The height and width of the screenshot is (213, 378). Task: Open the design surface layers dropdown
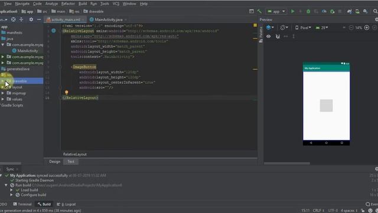pyautogui.click(x=270, y=28)
